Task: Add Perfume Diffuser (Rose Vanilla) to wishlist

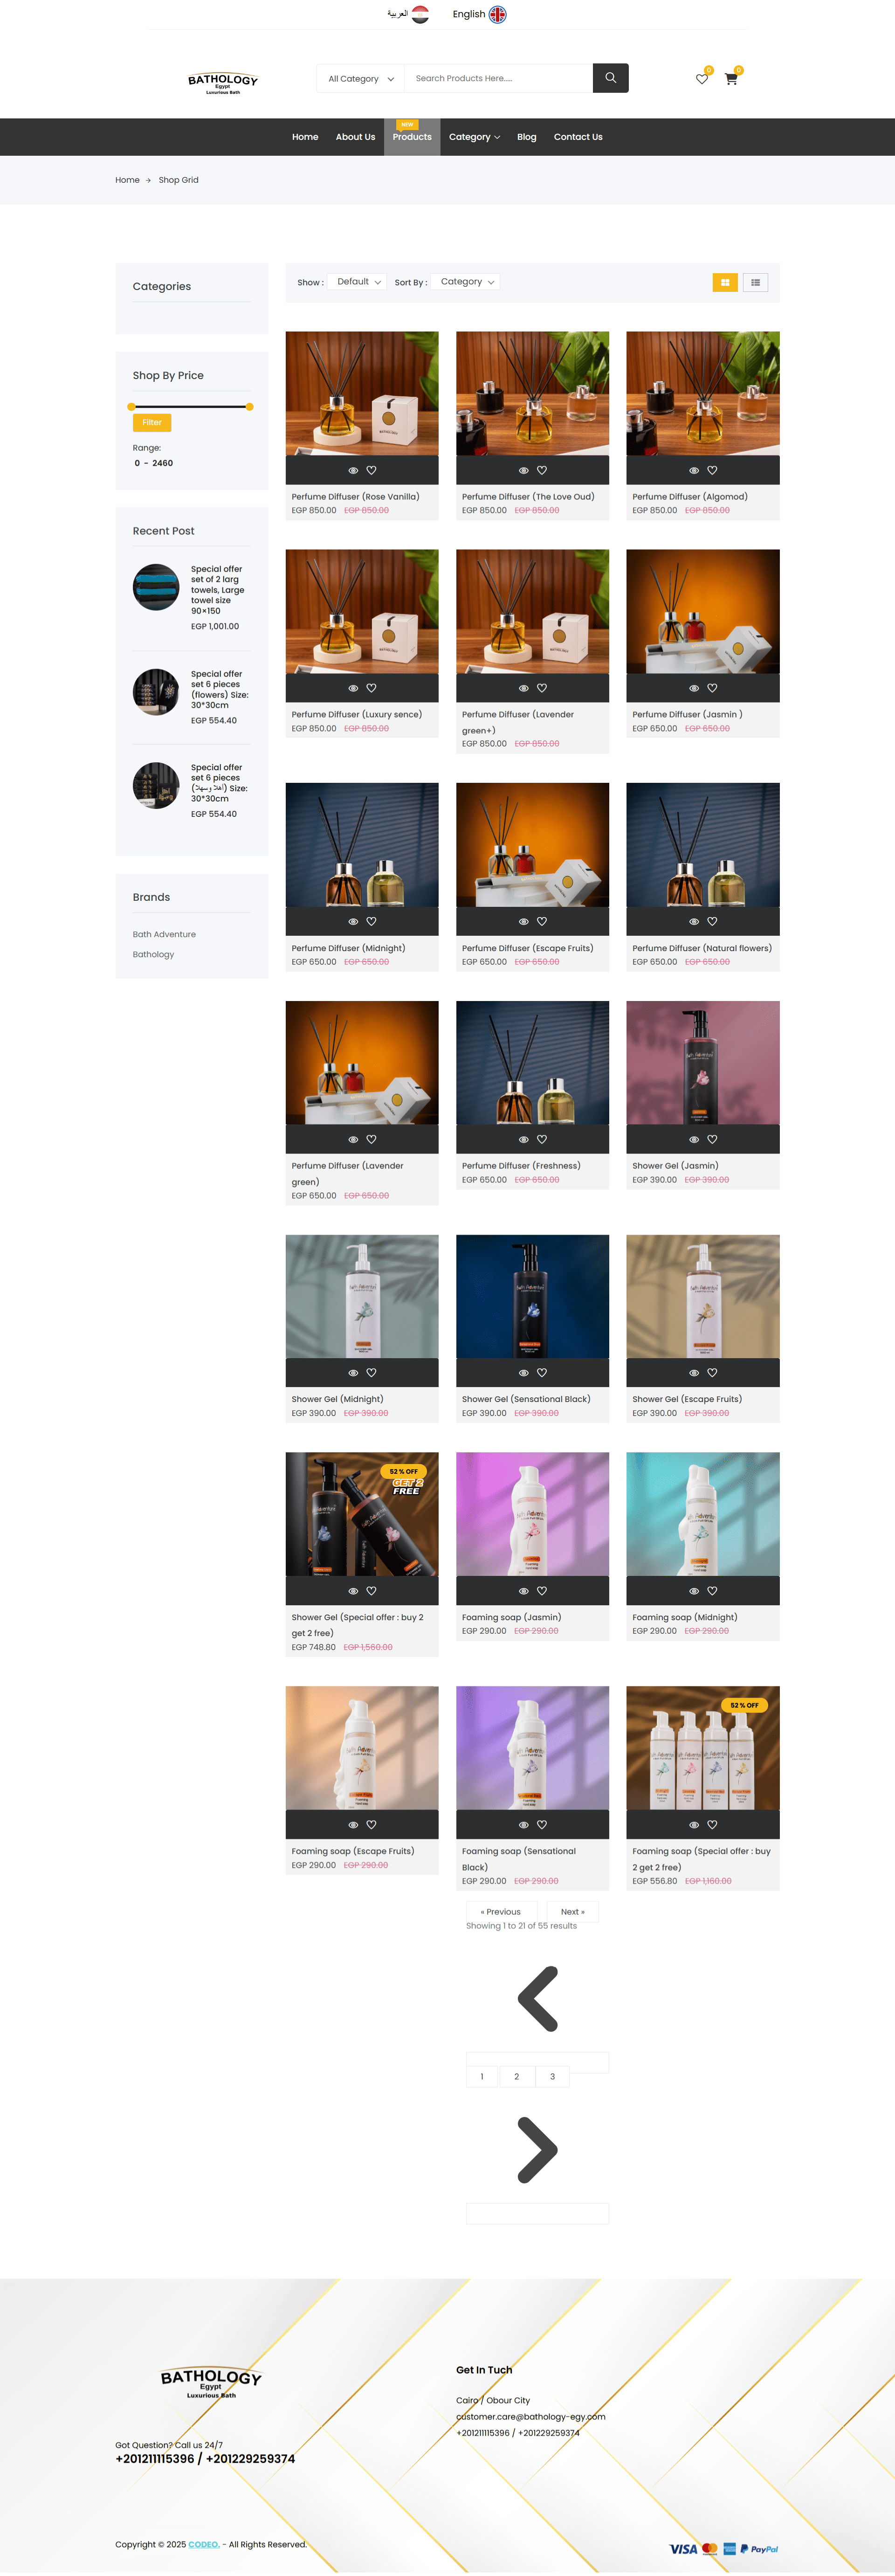Action: (x=371, y=470)
